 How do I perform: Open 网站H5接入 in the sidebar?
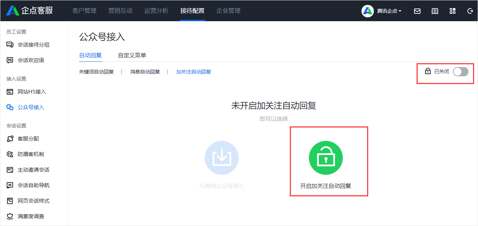[x=32, y=92]
